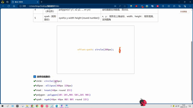Click the xywh(x y width height [round number]) cell
The height and width of the screenshot is (108, 193).
tap(79, 18)
